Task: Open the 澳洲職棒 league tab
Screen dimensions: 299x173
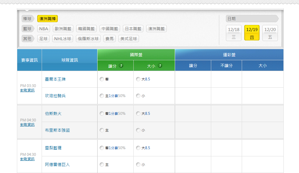Action: point(48,19)
